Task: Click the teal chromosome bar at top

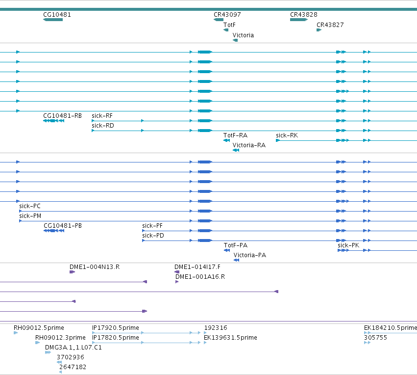Action: point(209,9)
